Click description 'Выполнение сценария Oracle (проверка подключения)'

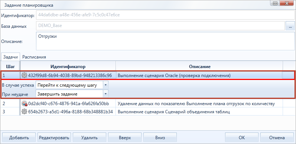pos(174,76)
